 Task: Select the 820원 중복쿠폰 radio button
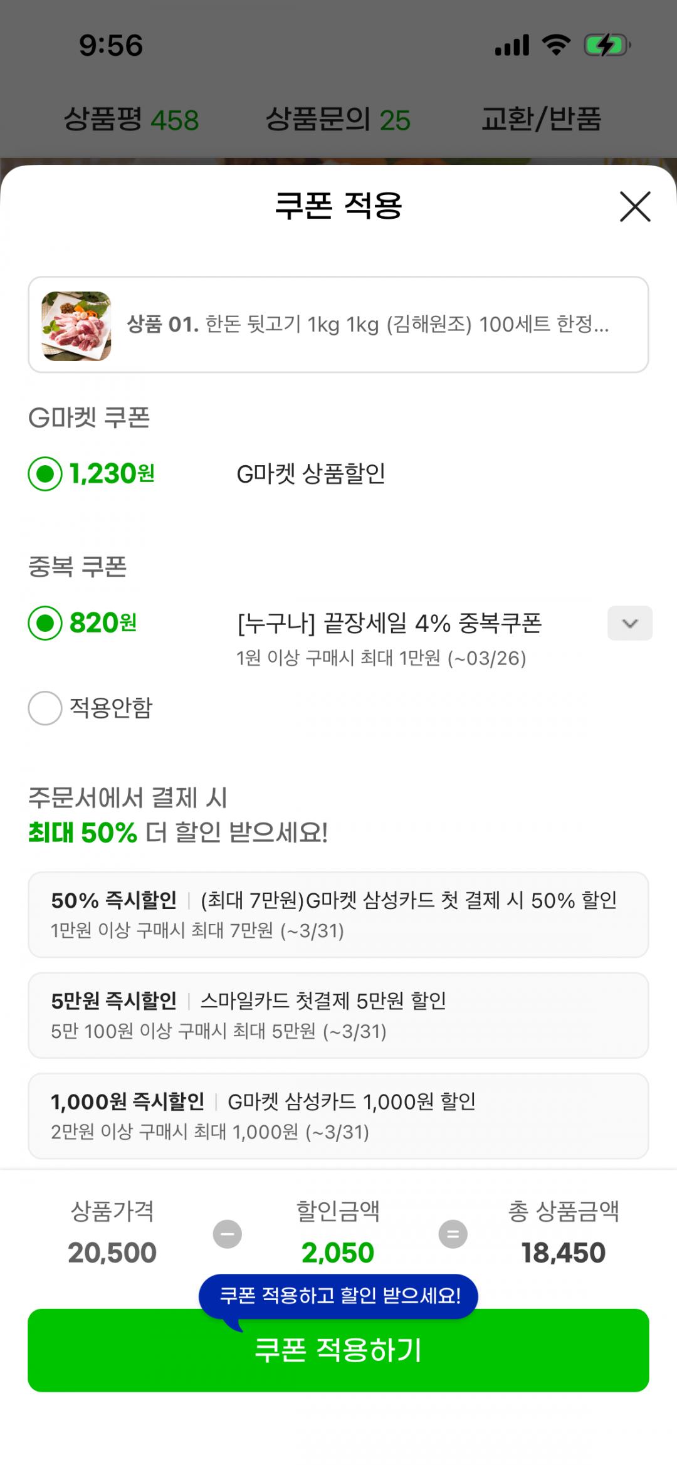[x=45, y=623]
